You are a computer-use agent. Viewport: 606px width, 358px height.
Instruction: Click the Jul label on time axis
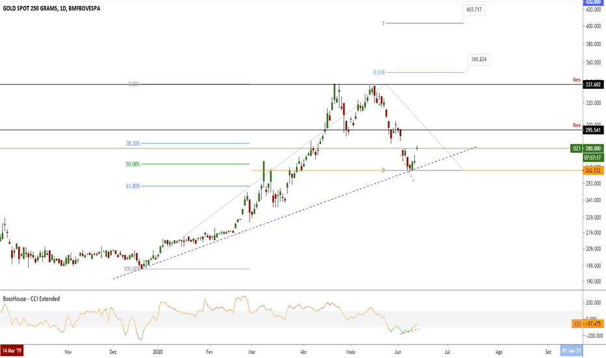click(447, 351)
